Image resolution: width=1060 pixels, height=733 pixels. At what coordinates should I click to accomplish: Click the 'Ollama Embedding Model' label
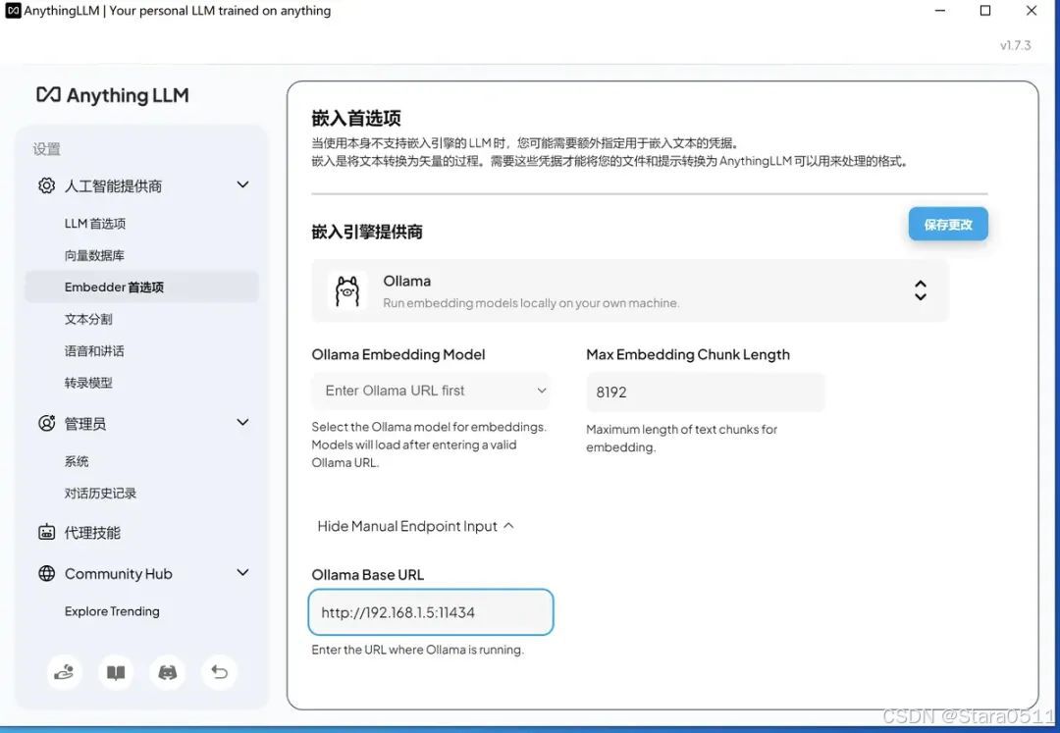398,354
